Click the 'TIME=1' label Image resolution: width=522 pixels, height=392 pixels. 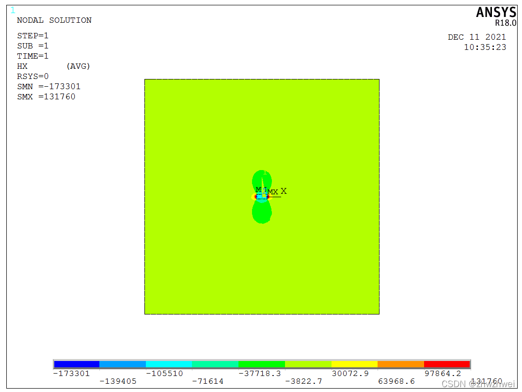click(32, 56)
